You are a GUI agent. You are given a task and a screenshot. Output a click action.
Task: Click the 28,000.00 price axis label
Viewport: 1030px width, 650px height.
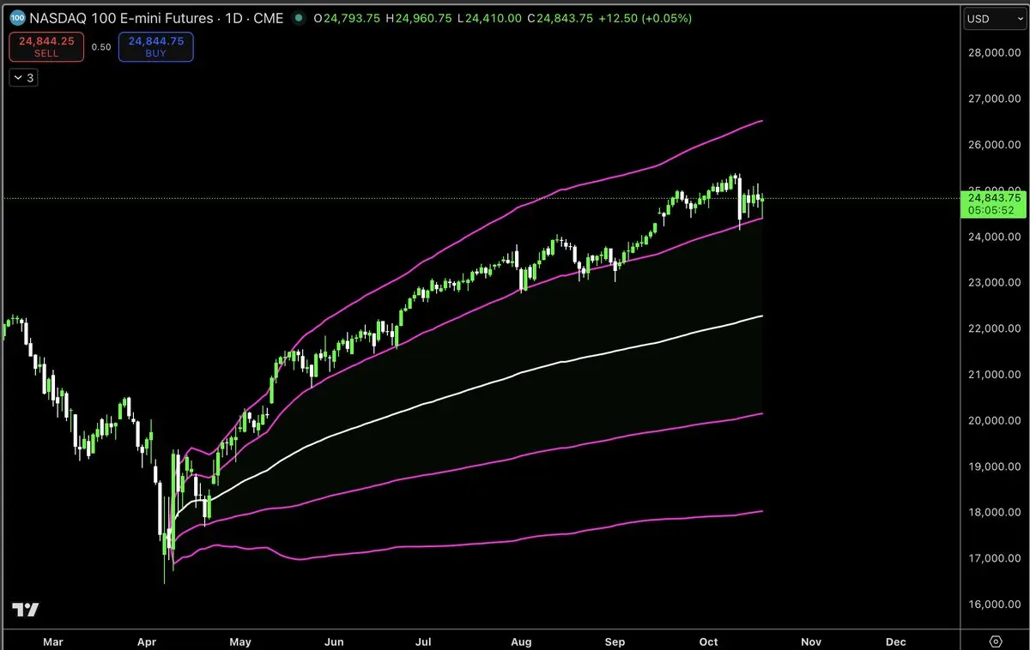(994, 53)
